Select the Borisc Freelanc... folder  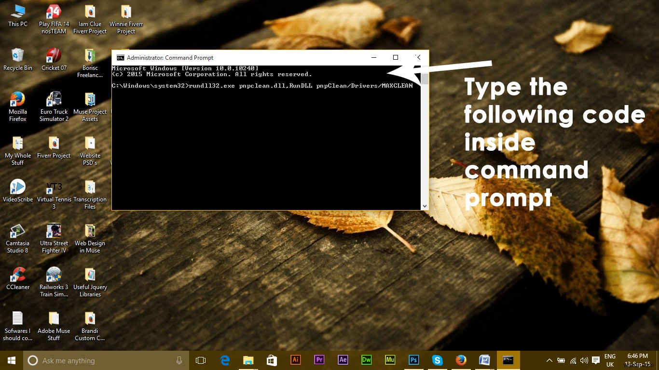click(x=90, y=63)
